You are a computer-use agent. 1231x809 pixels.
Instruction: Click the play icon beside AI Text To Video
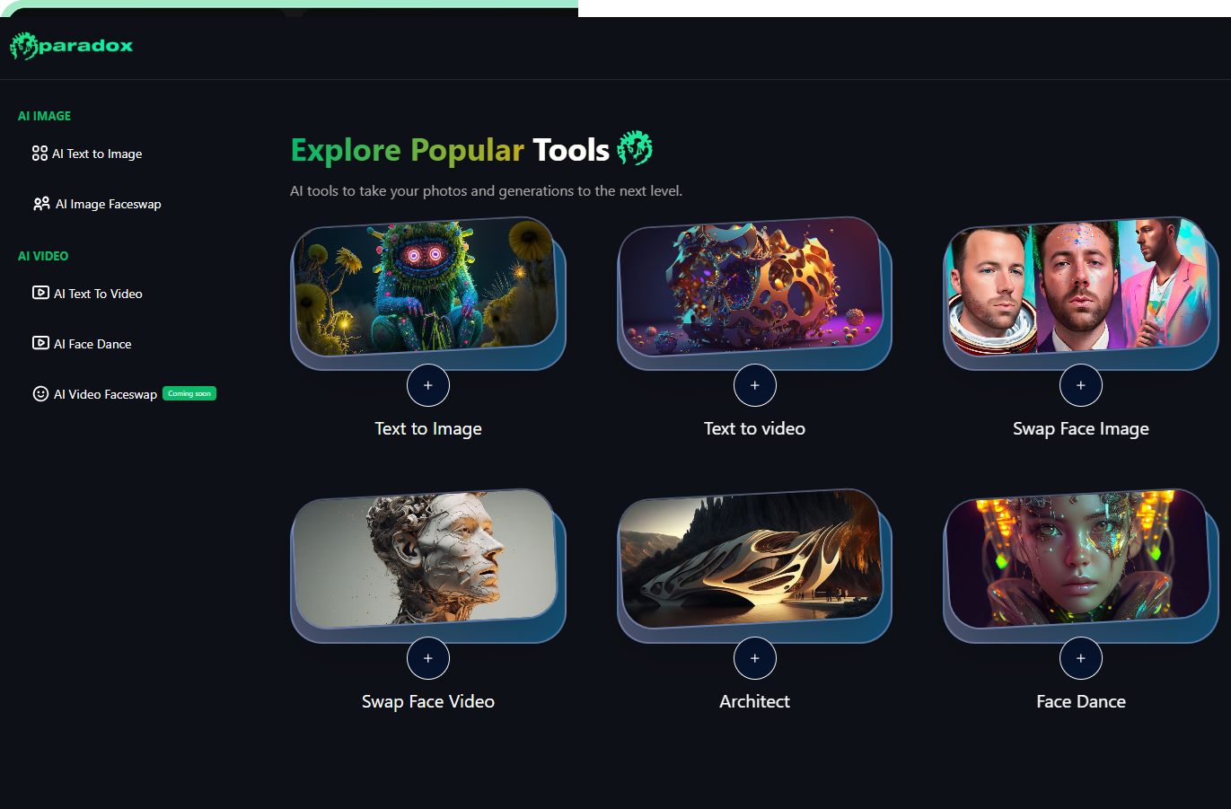[x=40, y=293]
